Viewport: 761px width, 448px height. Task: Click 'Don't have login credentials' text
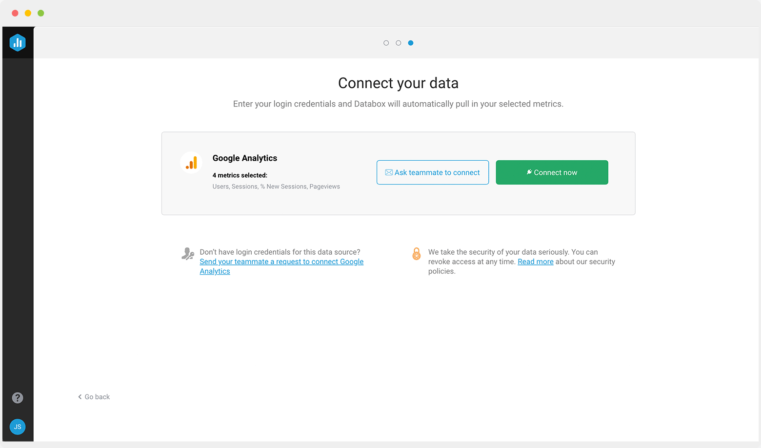click(x=280, y=252)
